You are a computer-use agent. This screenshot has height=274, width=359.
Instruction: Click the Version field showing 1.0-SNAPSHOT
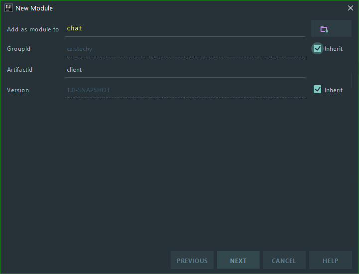[x=185, y=90]
